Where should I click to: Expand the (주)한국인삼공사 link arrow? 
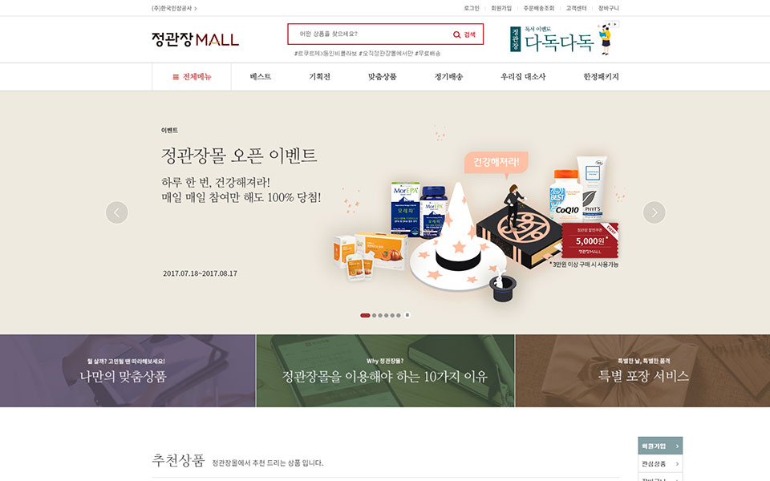coord(196,8)
